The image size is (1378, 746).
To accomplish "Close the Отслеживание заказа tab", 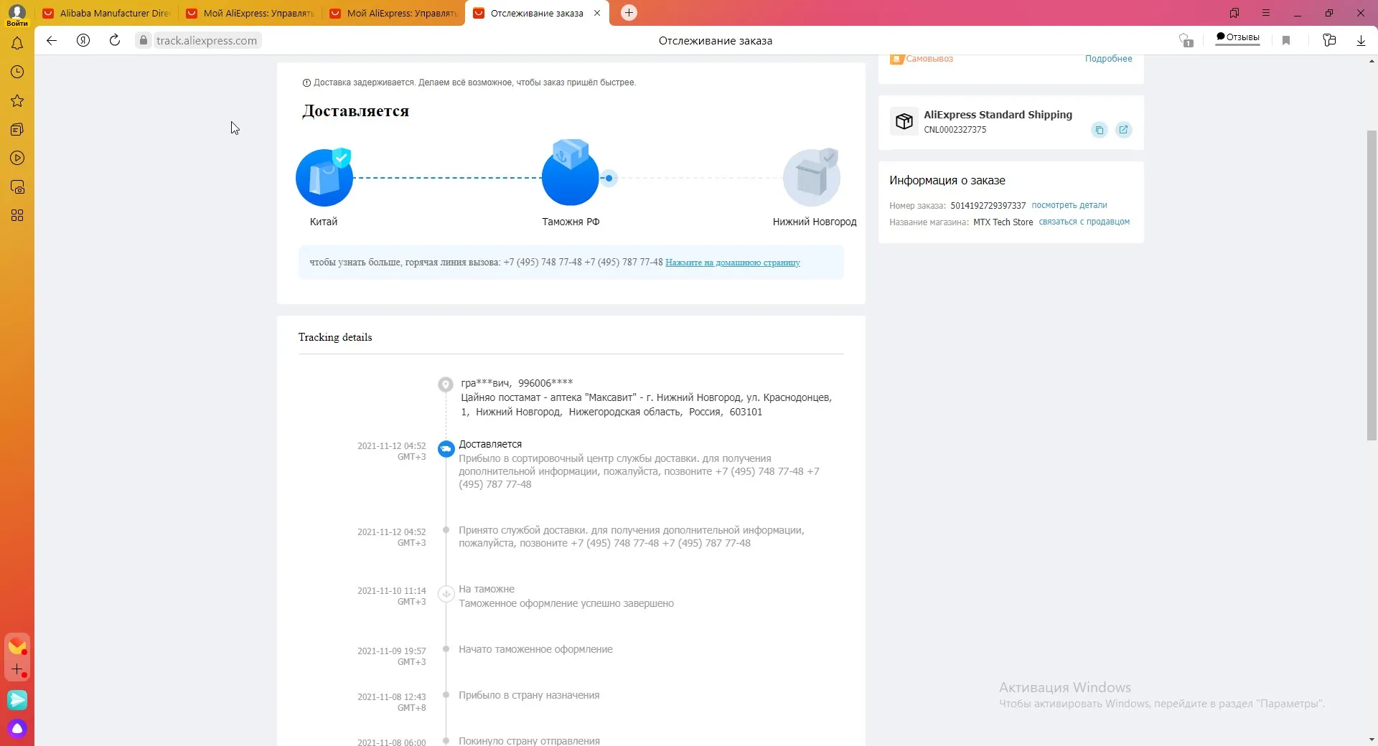I will click(597, 13).
